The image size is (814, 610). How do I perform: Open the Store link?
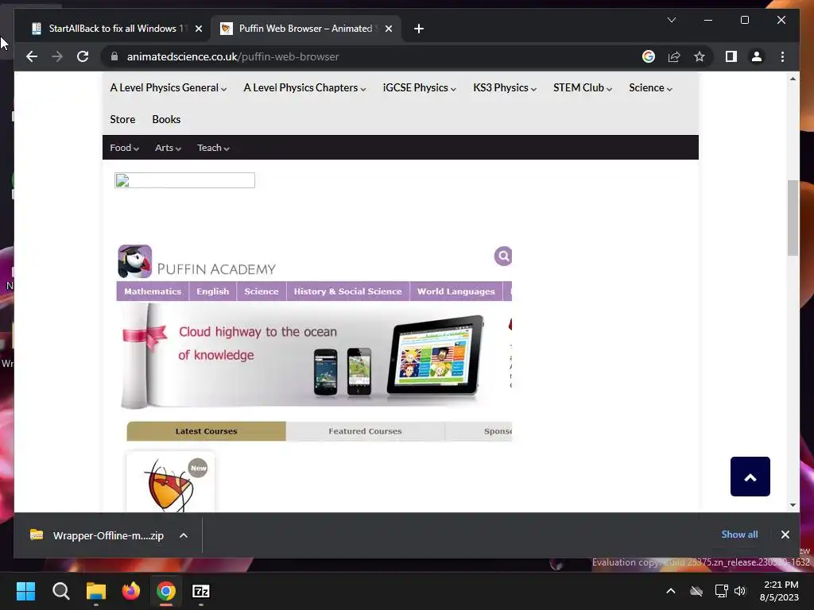(122, 119)
